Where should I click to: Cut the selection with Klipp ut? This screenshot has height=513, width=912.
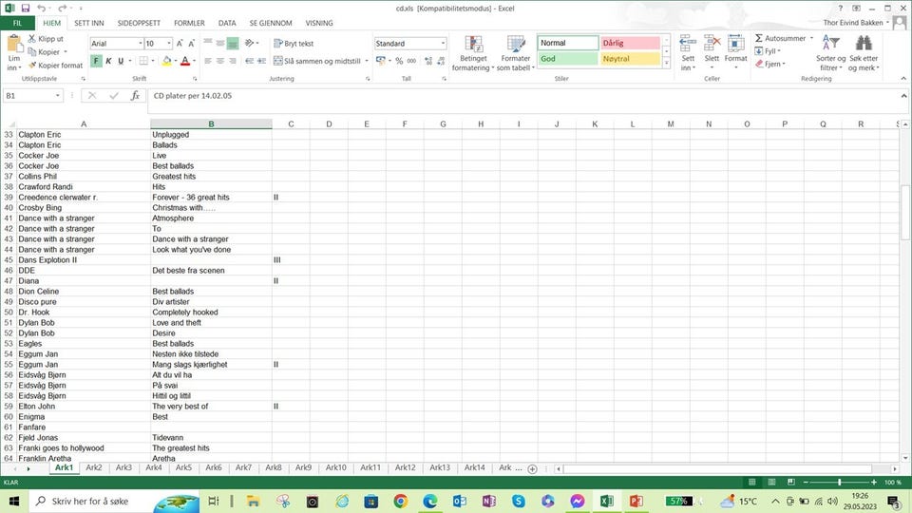[46, 39]
